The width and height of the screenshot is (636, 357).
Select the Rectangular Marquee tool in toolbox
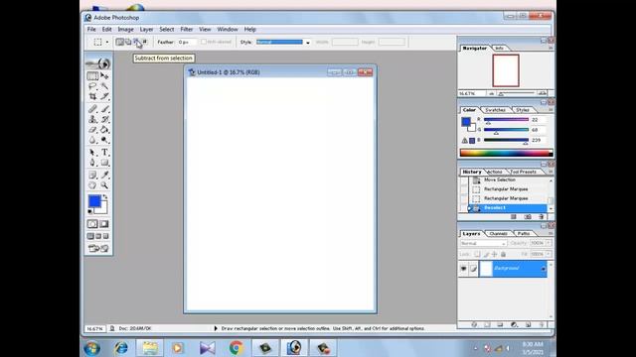[x=92, y=76]
